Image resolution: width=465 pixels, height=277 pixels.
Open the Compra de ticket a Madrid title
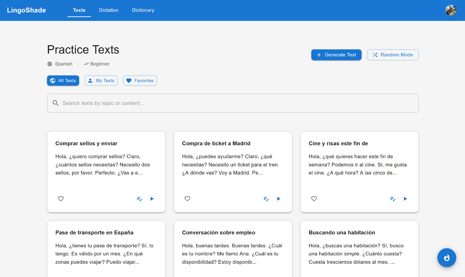pyautogui.click(x=216, y=143)
